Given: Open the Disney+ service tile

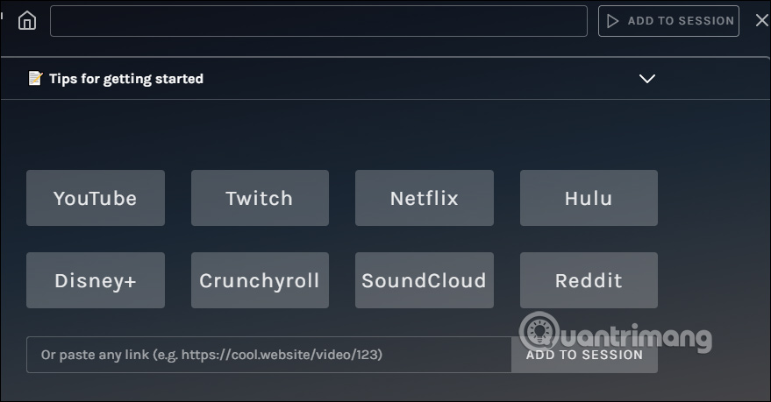Looking at the screenshot, I should click(x=95, y=280).
